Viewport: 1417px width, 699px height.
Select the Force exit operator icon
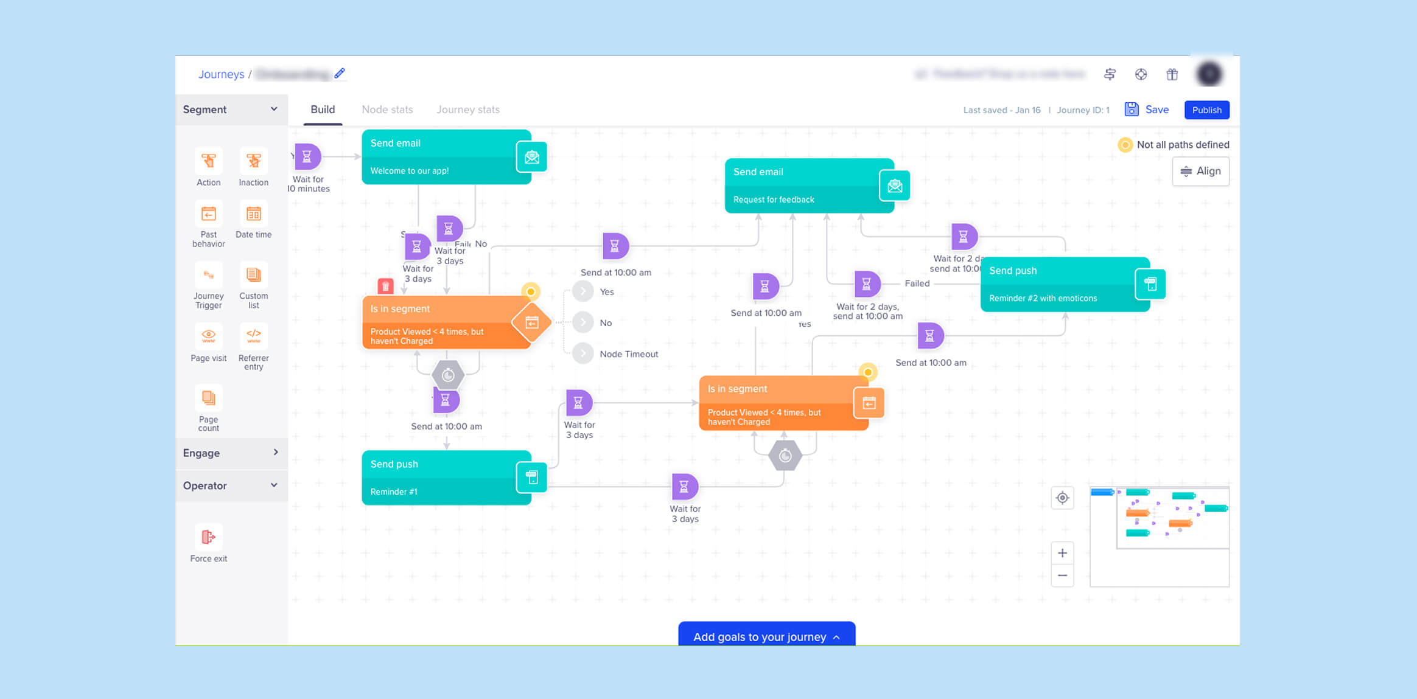tap(208, 537)
